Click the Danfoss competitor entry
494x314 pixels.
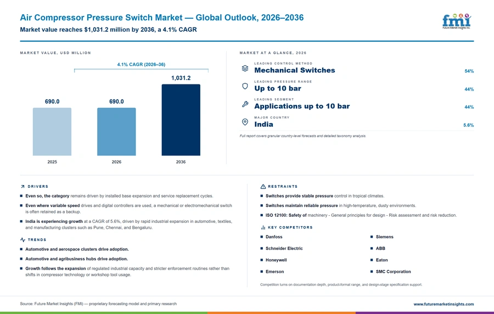point(274,237)
